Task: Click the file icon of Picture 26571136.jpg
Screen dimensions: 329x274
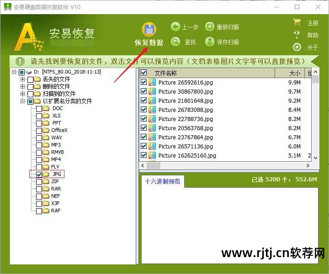Action: tap(152, 146)
